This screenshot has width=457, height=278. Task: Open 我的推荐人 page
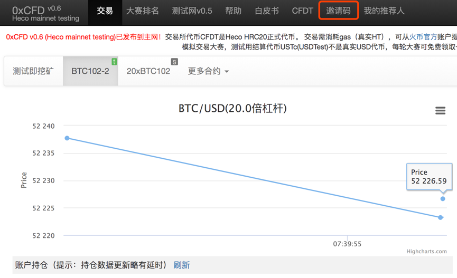(x=384, y=11)
